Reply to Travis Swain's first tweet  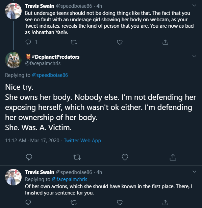tap(28, 42)
